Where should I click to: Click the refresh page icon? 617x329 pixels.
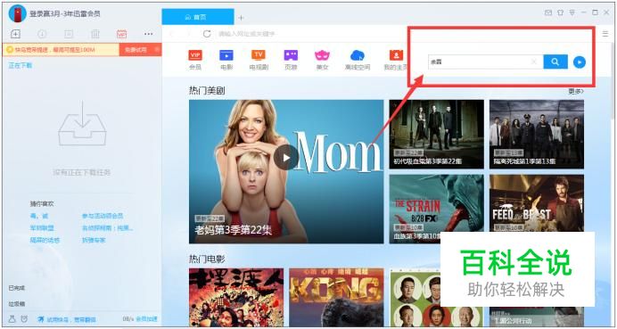point(207,34)
